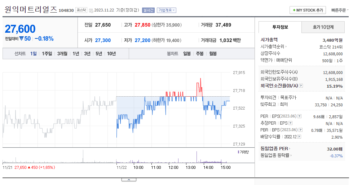Viewport: 353px width, 185px height.
Task: Click the MY STOCK 추가 button
Action: (x=308, y=10)
